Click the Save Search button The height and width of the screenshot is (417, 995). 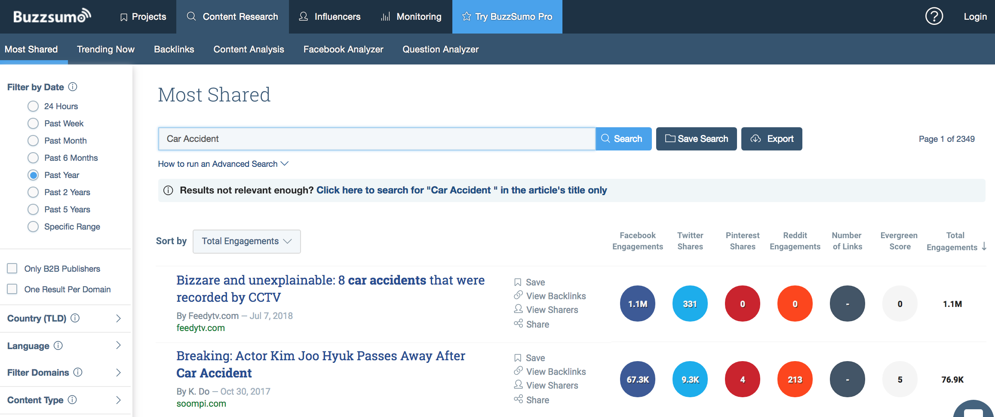(x=697, y=139)
